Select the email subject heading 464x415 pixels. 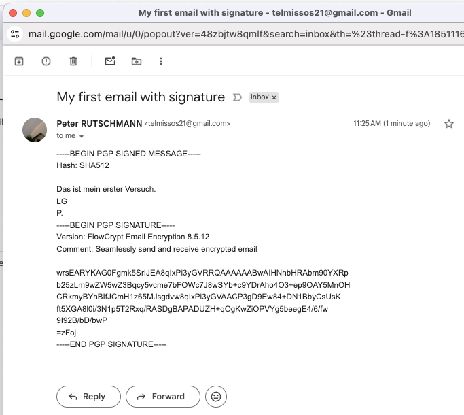pos(141,97)
